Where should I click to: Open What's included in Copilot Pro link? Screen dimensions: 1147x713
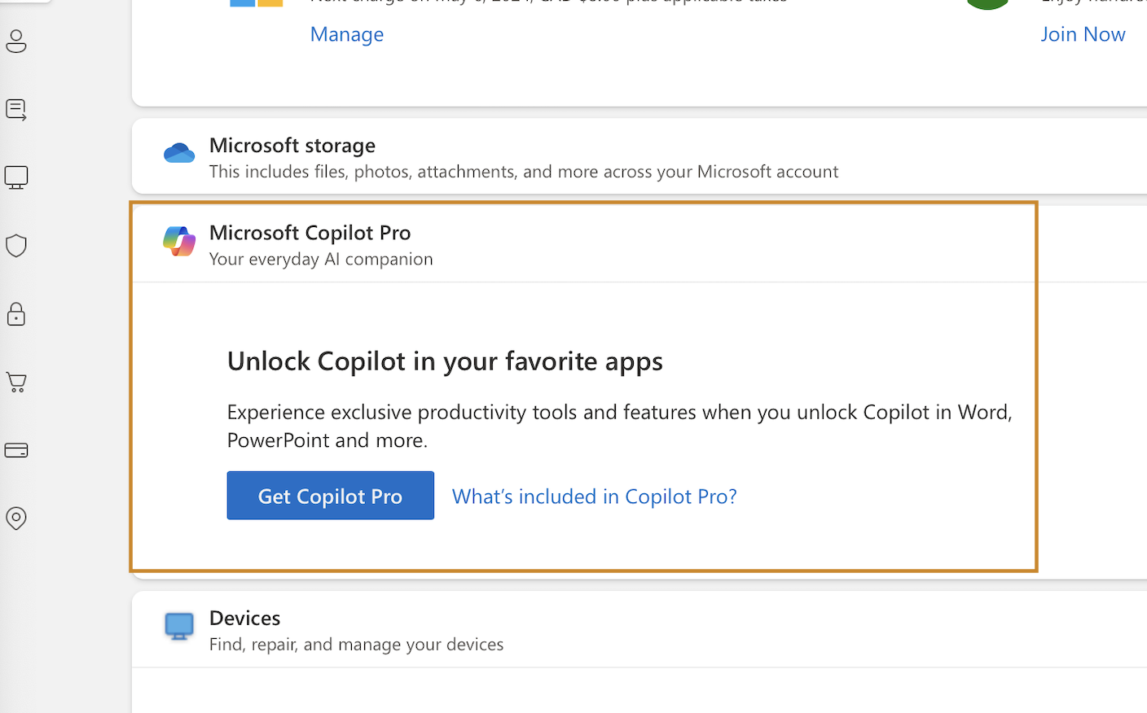coord(595,496)
